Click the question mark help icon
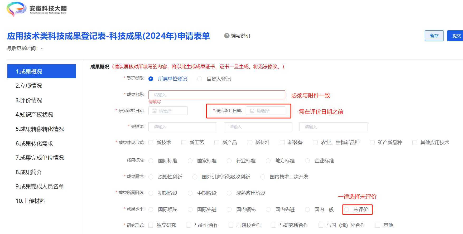463x234 pixels. click(226, 36)
